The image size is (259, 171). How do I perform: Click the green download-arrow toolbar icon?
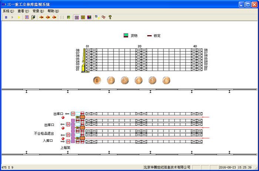68,17
